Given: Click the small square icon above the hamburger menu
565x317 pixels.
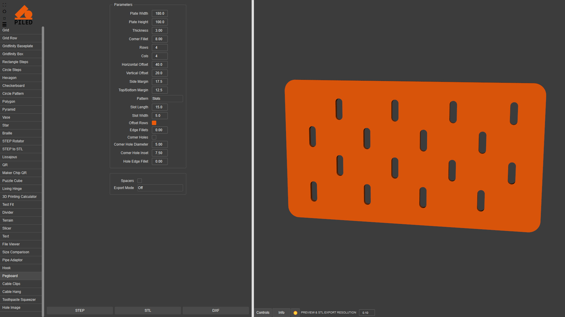Looking at the screenshot, I should click(4, 18).
